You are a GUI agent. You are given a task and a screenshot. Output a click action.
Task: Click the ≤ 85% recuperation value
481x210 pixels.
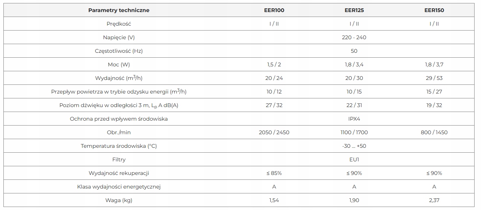tap(274, 173)
